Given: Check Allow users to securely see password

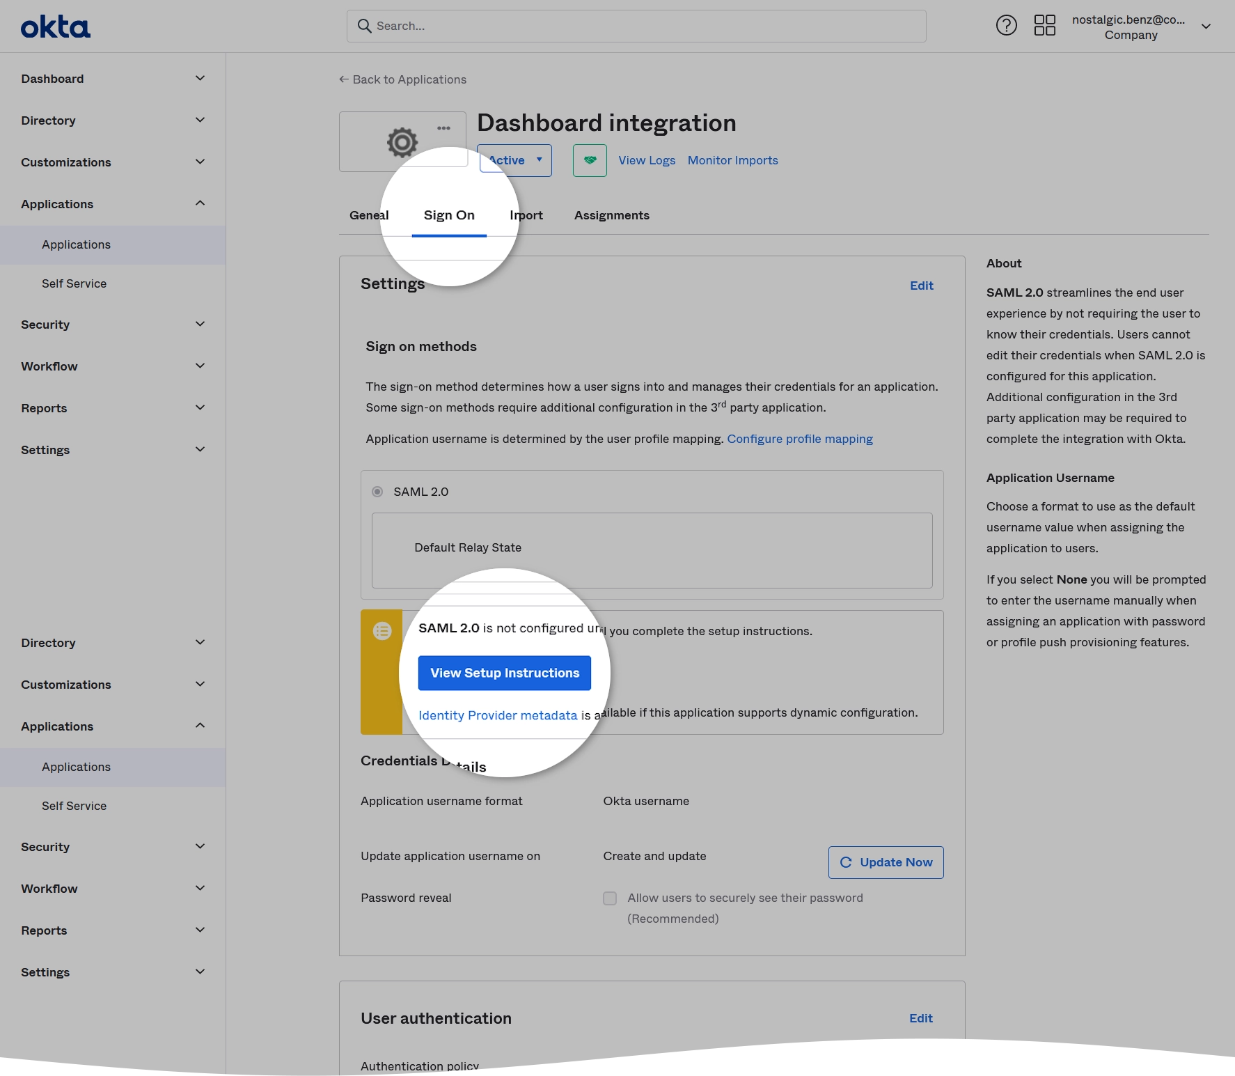Looking at the screenshot, I should [x=610, y=898].
